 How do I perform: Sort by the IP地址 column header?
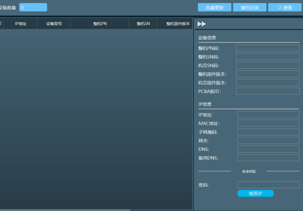point(20,23)
